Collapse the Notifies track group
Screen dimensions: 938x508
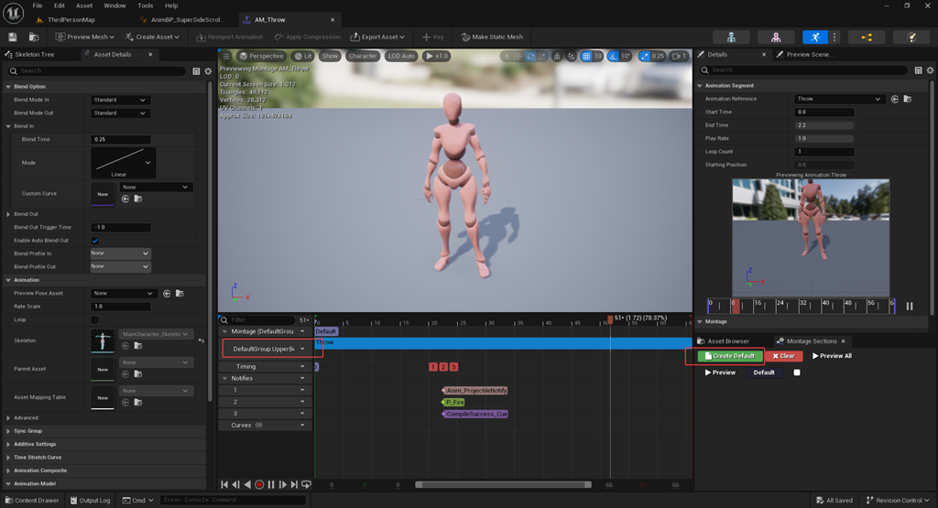(x=225, y=378)
